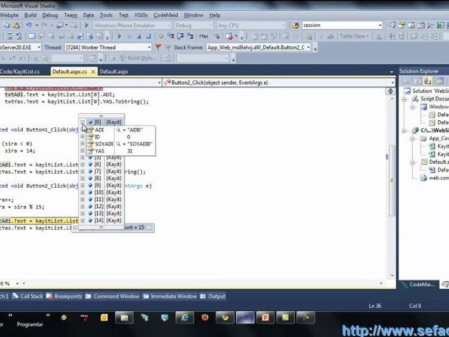Open the Stack Frame dropdown

308,47
